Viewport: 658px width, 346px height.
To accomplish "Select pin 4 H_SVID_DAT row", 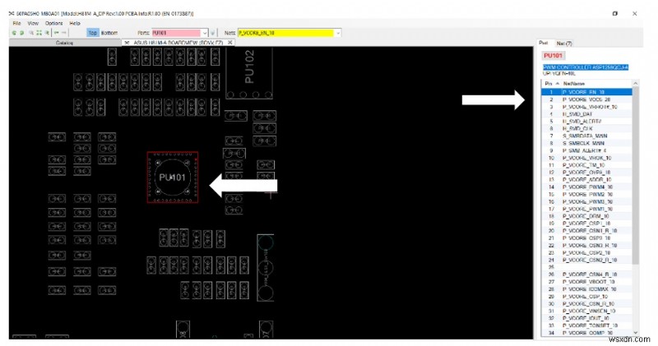I will (586, 114).
